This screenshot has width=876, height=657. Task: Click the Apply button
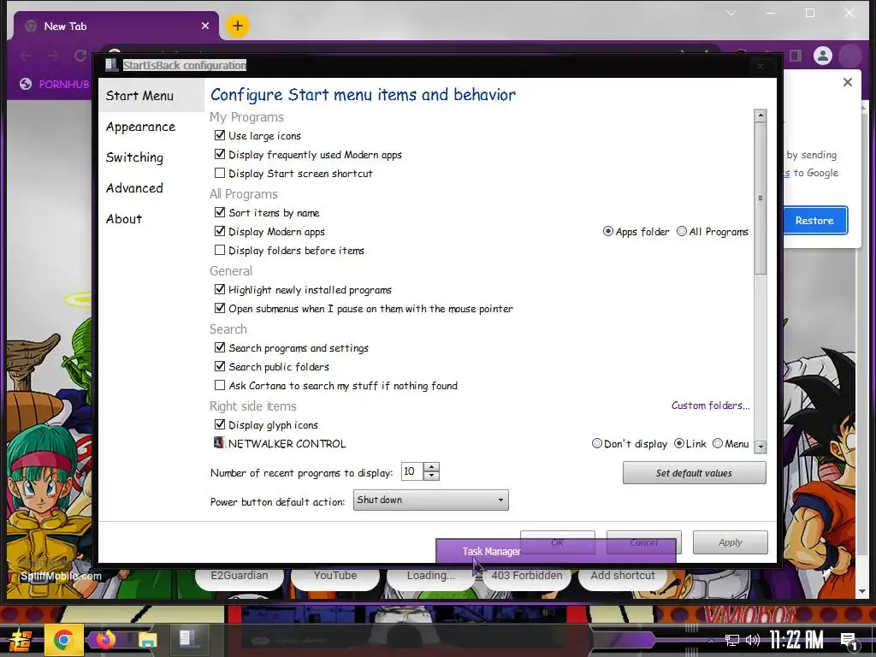731,542
